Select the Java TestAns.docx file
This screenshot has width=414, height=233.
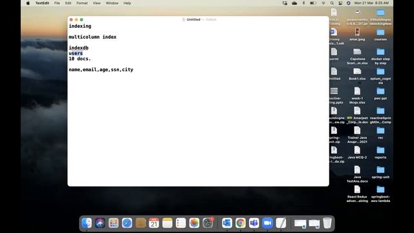coord(357,174)
